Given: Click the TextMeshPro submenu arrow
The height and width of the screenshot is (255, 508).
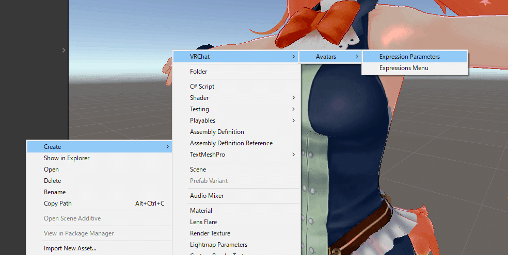Looking at the screenshot, I should [293, 155].
